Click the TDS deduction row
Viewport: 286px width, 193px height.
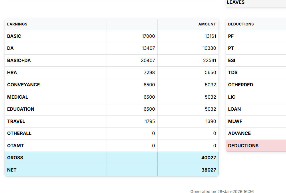click(x=233, y=73)
